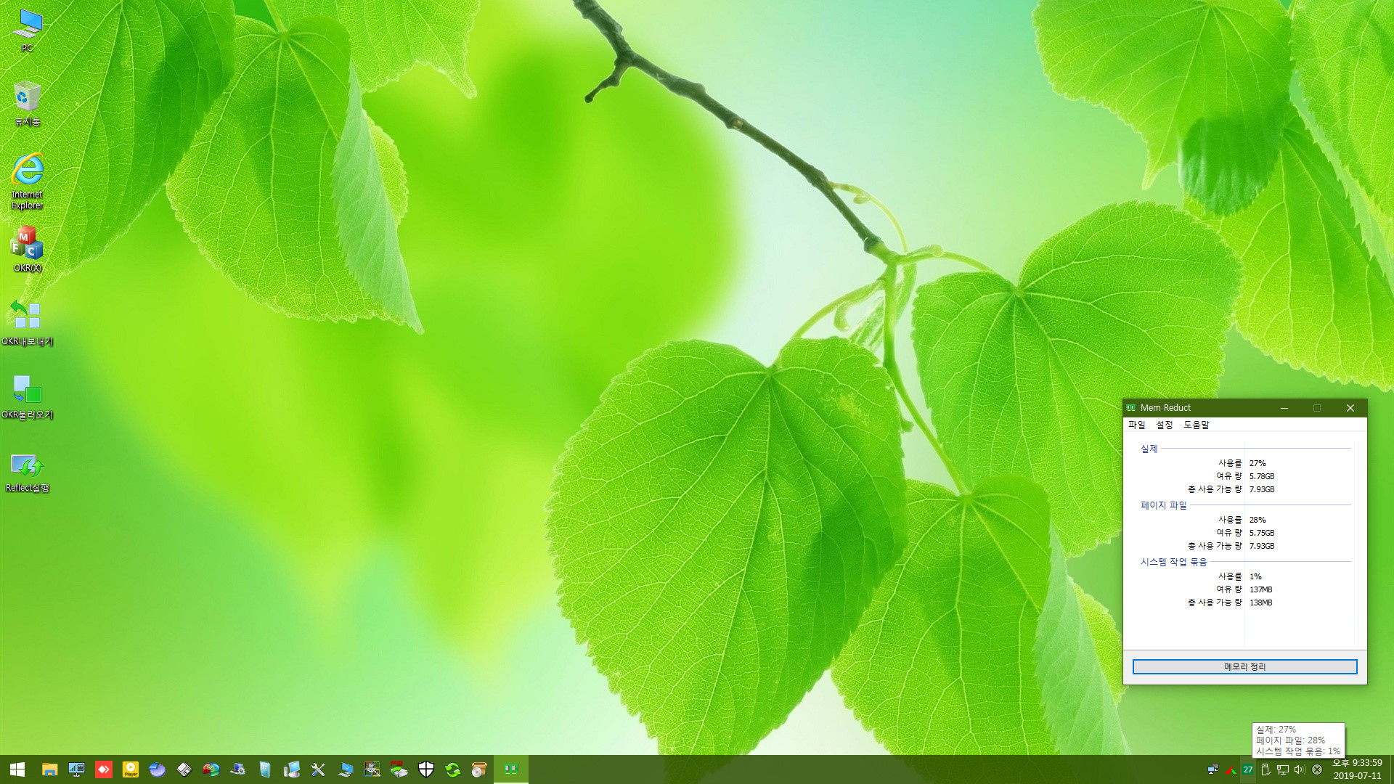Viewport: 1394px width, 784px height.
Task: Click the circled X tray icon
Action: coord(1317,769)
